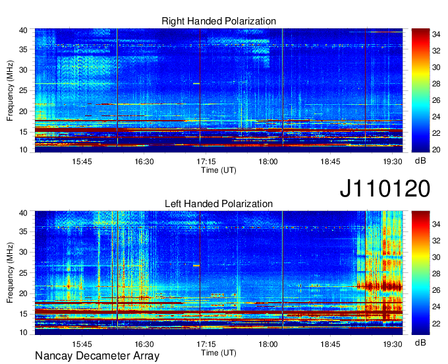Viewport: 448px width, 364px height.
Task: Click the "30" frequency tick of left-handed plot
Action: pos(23,252)
